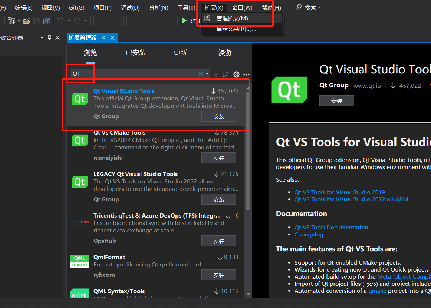Close the 扩展管理器 tab

pyautogui.click(x=112, y=38)
